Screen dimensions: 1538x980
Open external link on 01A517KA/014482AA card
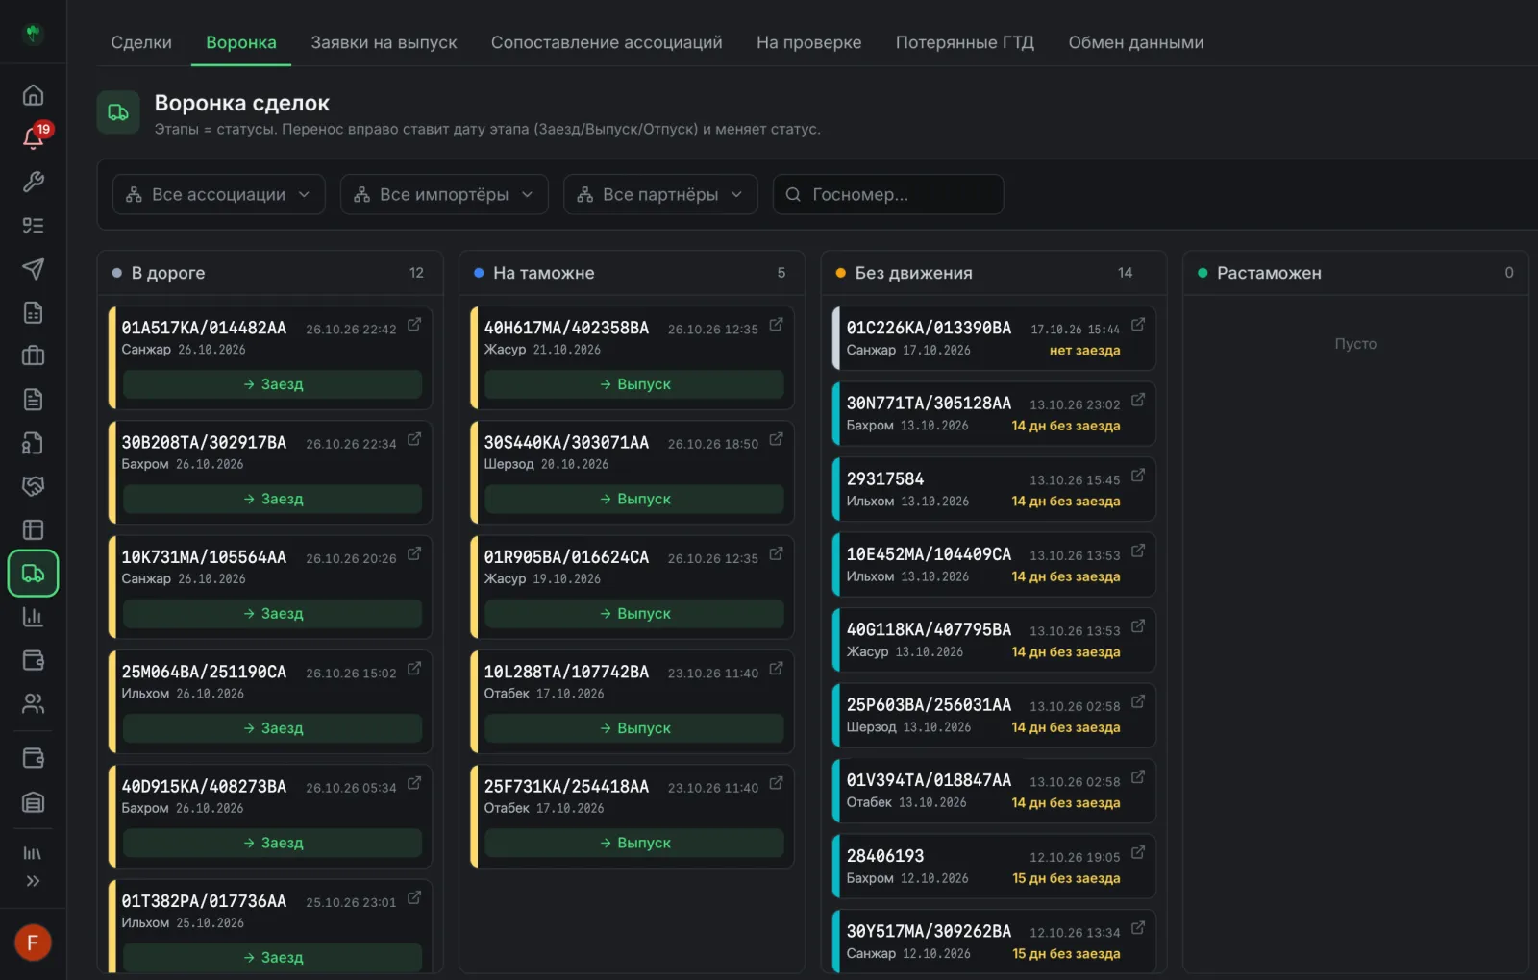tap(414, 325)
